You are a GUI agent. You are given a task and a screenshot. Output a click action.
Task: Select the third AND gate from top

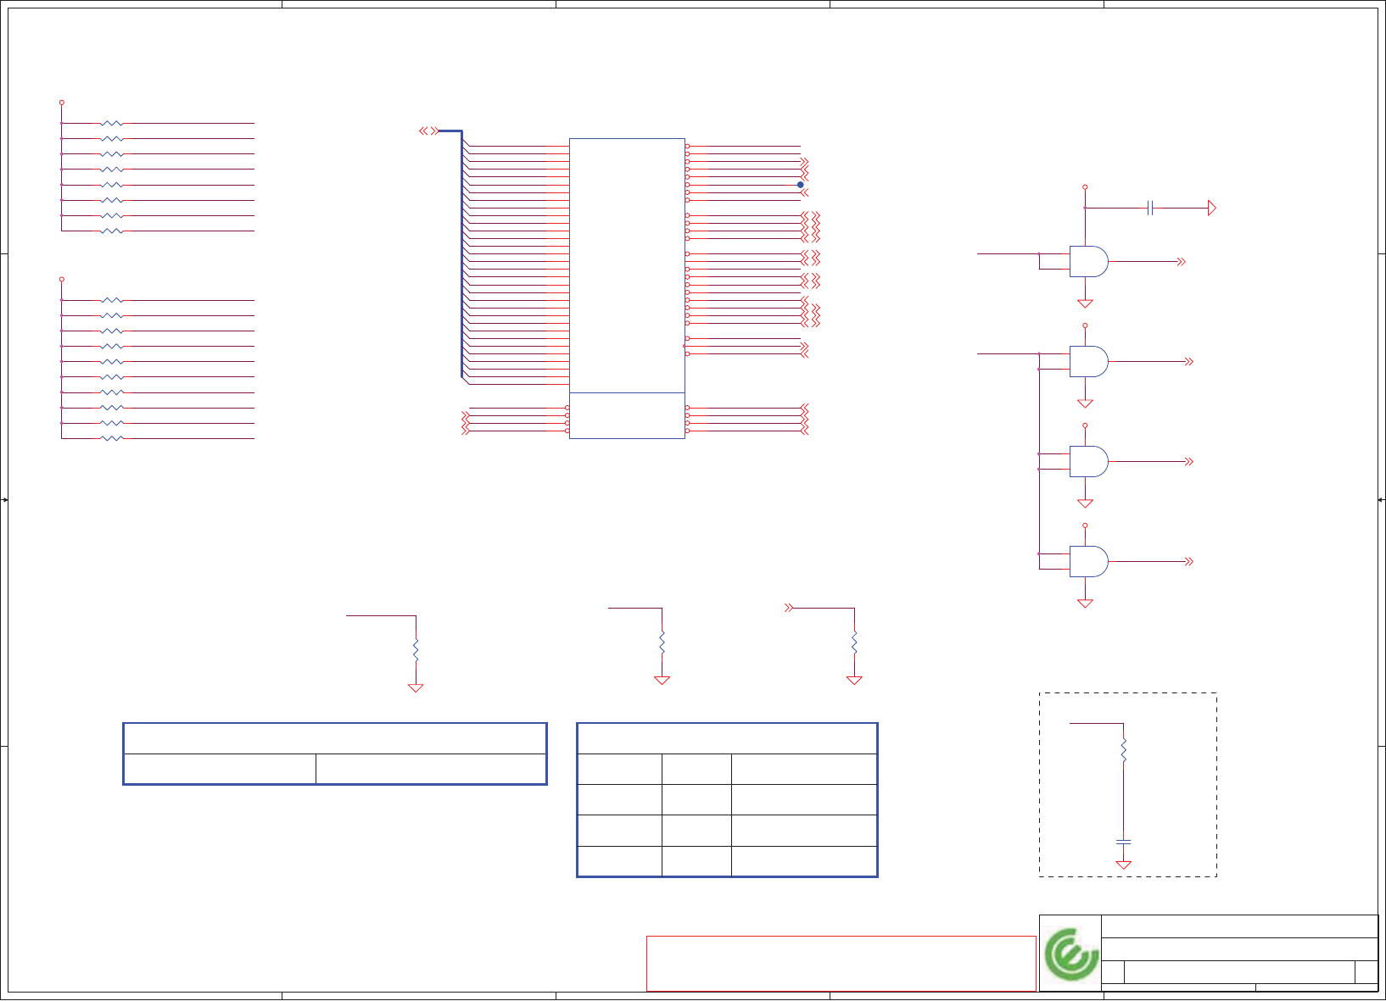(x=1089, y=462)
